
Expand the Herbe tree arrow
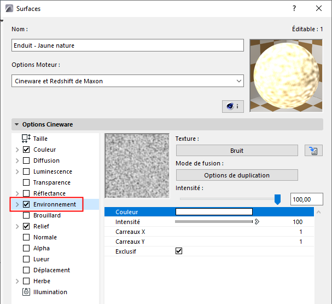tap(18, 281)
